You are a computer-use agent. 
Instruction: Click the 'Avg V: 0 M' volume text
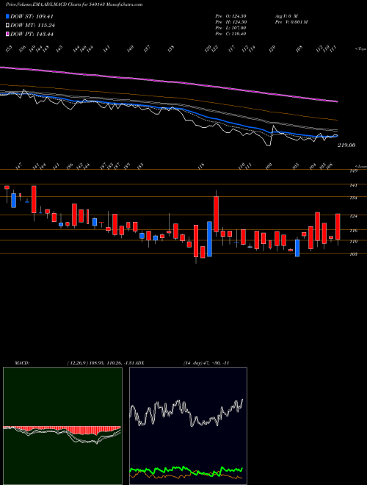pos(286,16)
